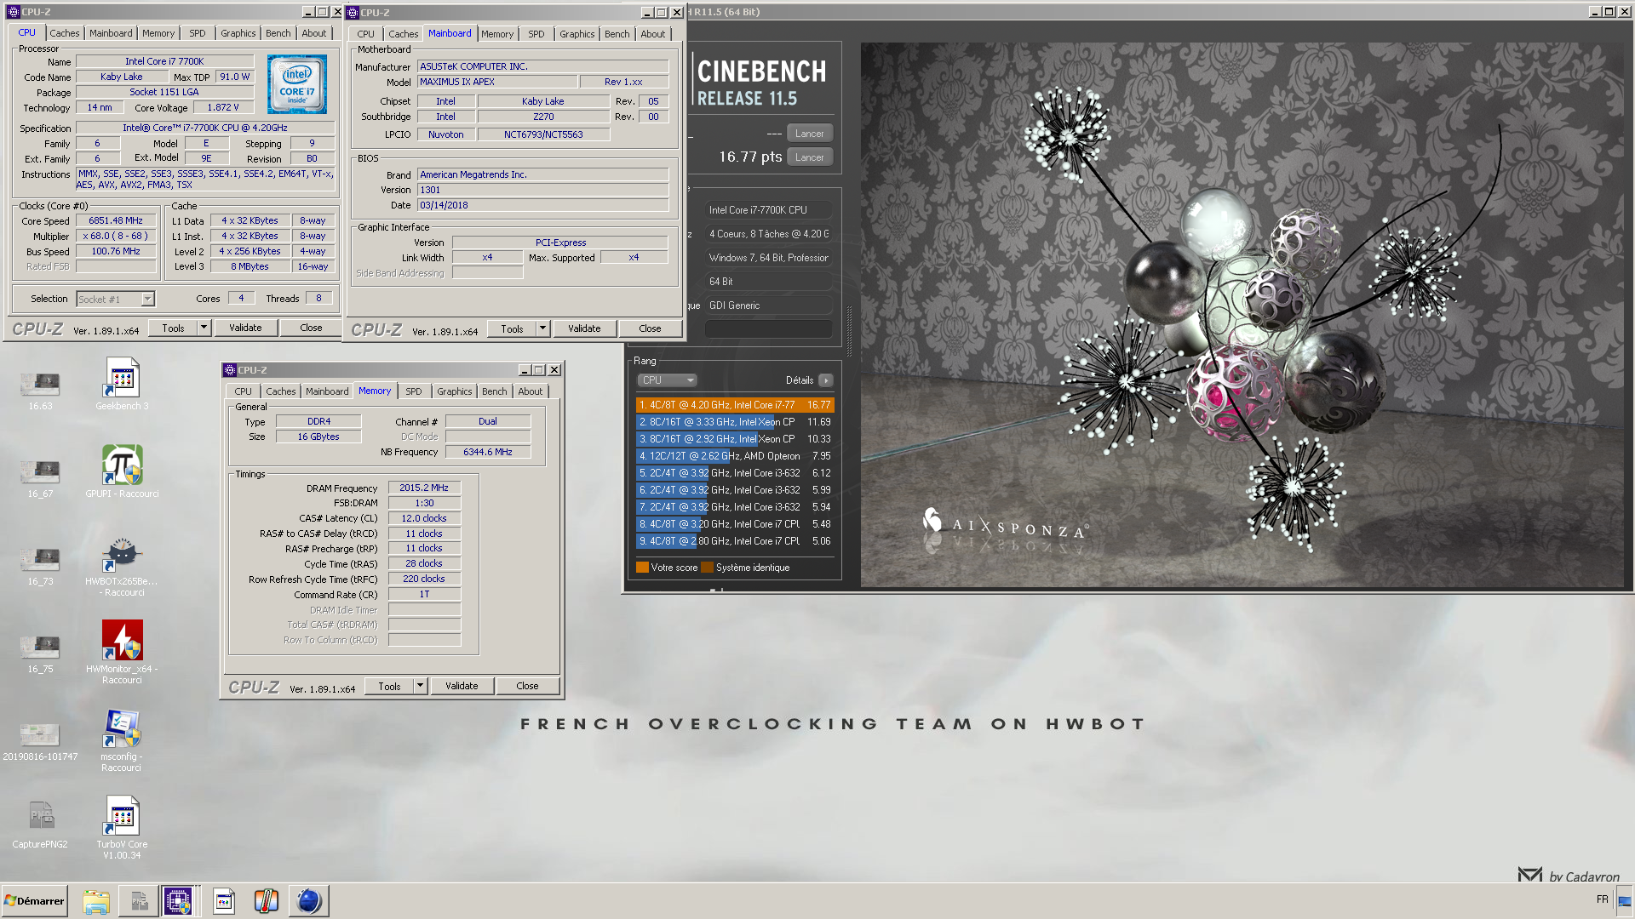The height and width of the screenshot is (919, 1635).
Task: Click the CAS# Latency 12.0 clocks value
Action: click(424, 518)
